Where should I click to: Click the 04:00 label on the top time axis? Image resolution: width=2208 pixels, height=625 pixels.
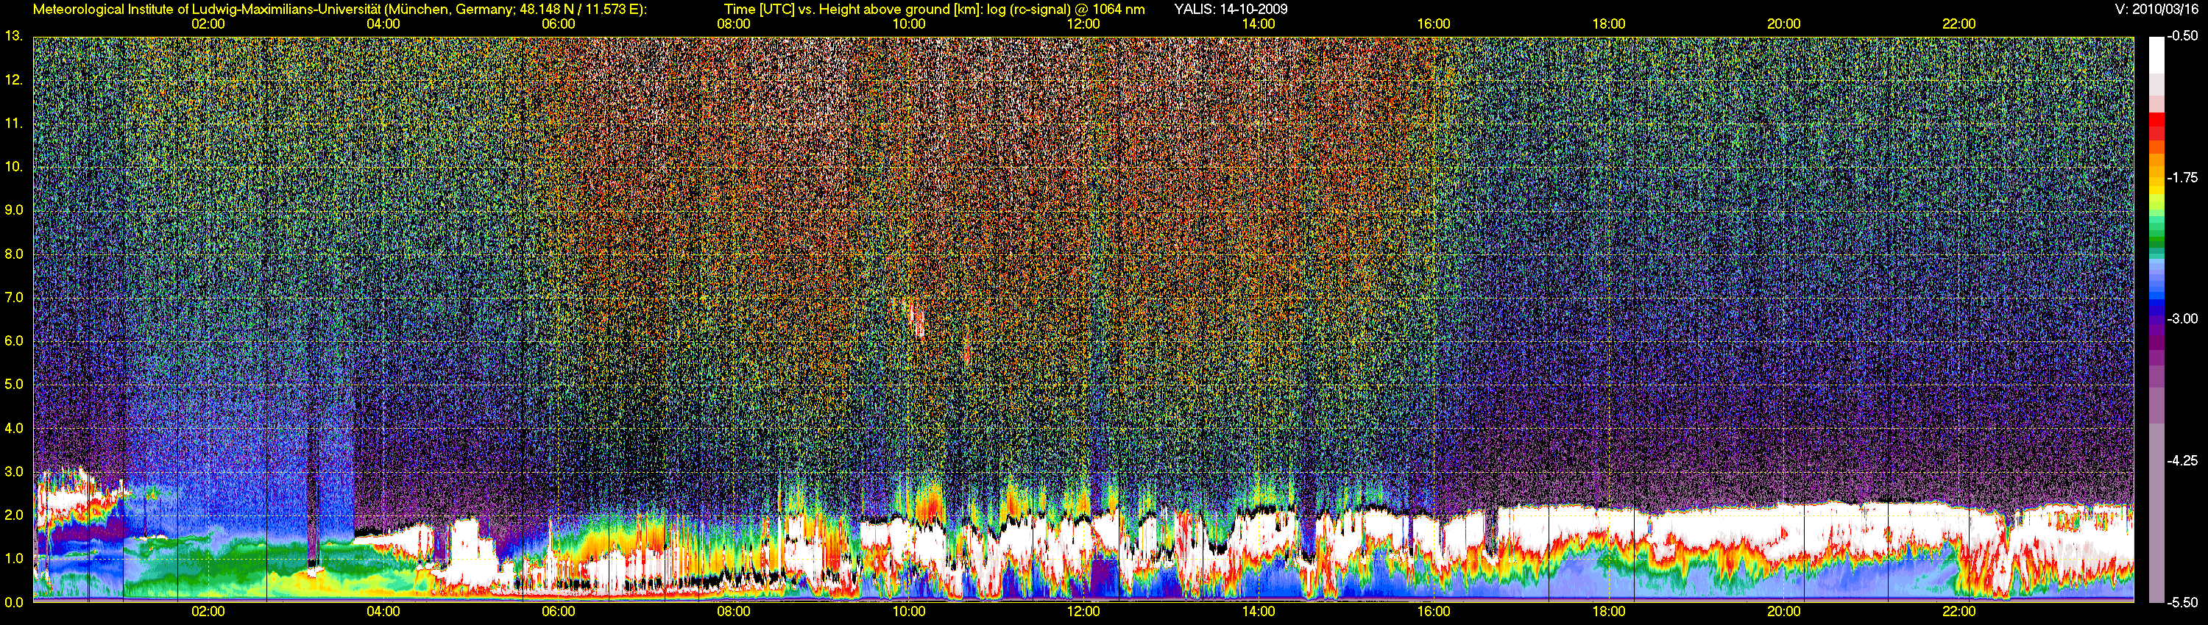tap(383, 24)
